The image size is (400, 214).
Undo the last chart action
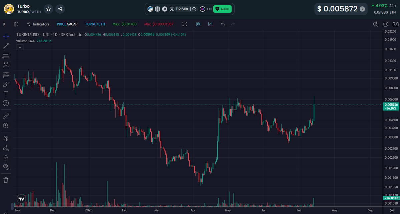coord(223,24)
